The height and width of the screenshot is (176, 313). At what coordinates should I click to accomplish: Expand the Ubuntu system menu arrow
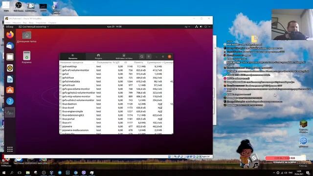(x=209, y=26)
